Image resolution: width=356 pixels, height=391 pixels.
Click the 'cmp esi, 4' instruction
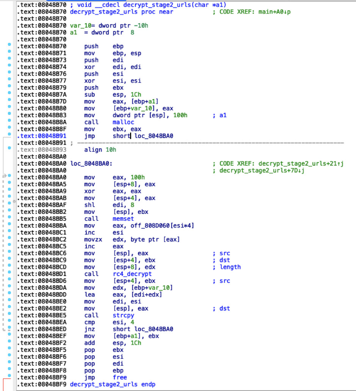(109, 322)
